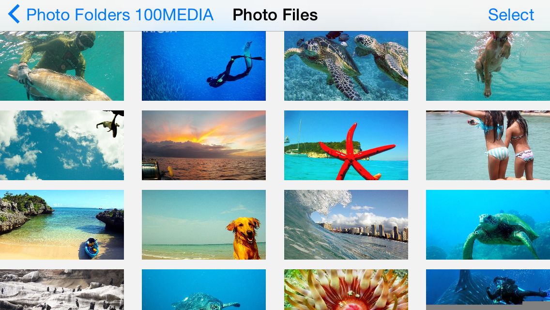Image resolution: width=550 pixels, height=310 pixels.
Task: Open the two girls in water photo
Action: pyautogui.click(x=488, y=145)
